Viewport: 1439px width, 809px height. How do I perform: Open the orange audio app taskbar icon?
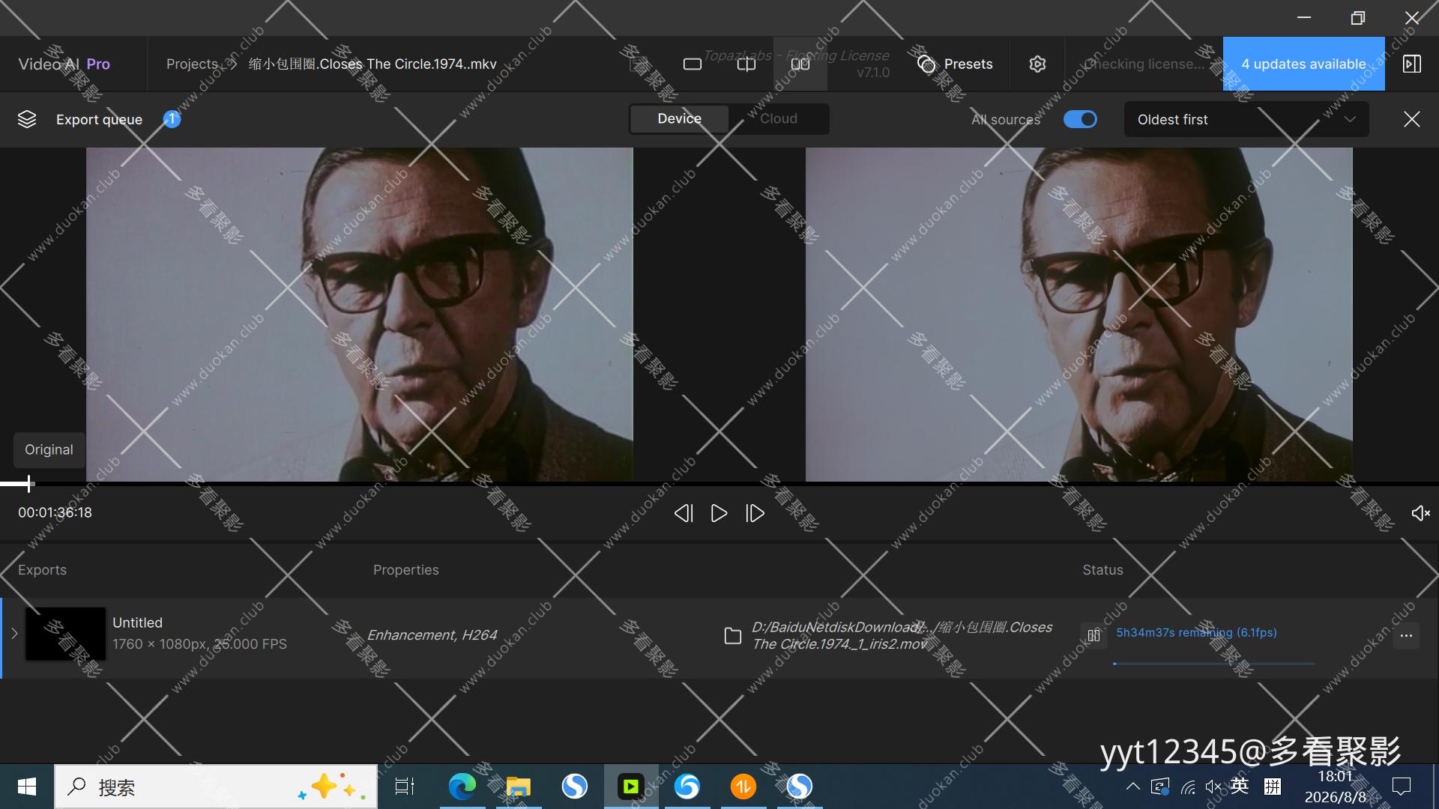[x=743, y=787]
